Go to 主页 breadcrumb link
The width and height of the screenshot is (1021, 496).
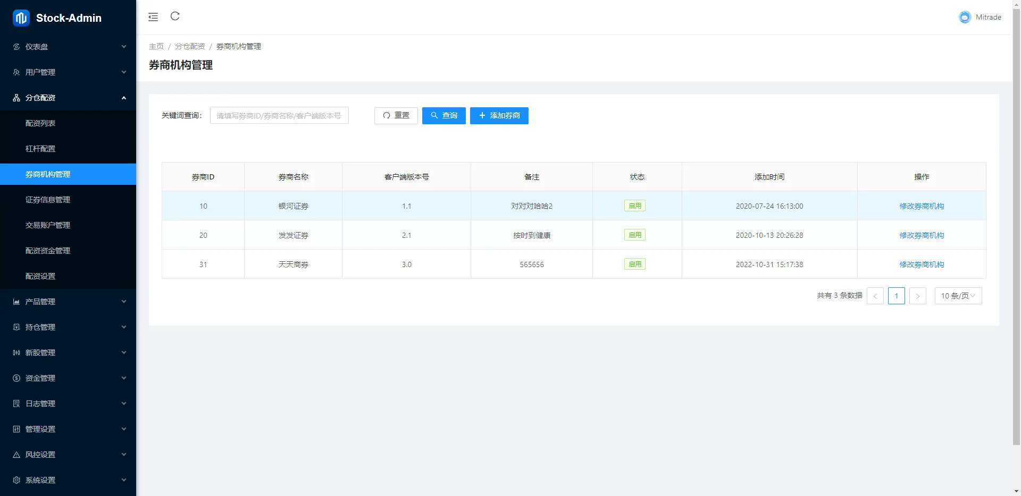coord(156,47)
